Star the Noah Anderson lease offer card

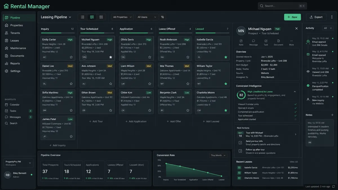point(188,57)
